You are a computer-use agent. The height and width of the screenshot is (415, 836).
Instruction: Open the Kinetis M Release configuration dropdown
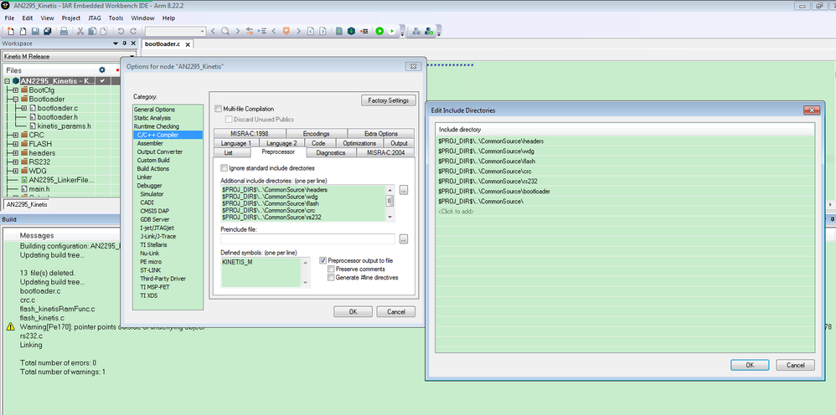[x=68, y=56]
